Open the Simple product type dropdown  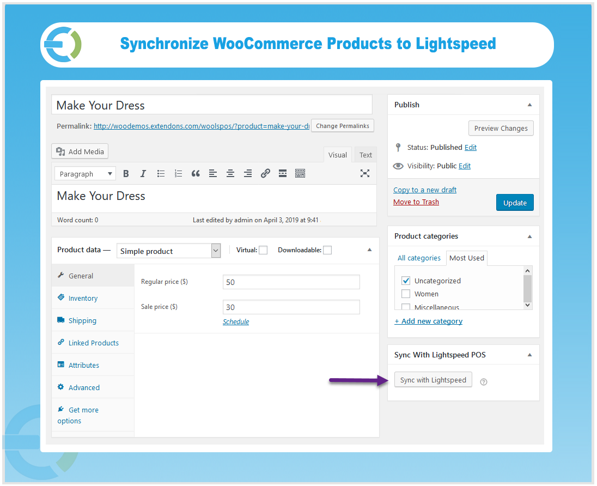click(168, 251)
